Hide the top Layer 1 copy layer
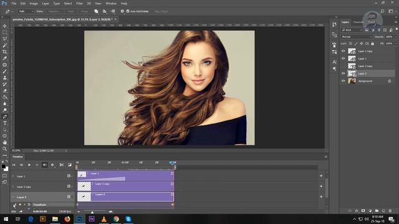Image resolution: width=399 pixels, height=224 pixels. pyautogui.click(x=343, y=51)
